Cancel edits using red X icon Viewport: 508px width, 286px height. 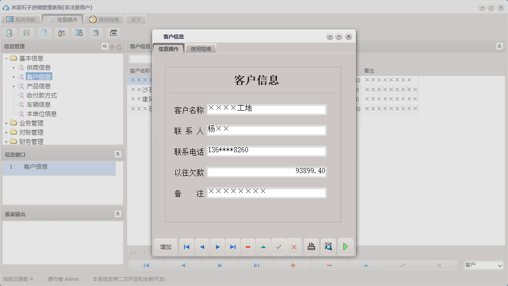(294, 247)
